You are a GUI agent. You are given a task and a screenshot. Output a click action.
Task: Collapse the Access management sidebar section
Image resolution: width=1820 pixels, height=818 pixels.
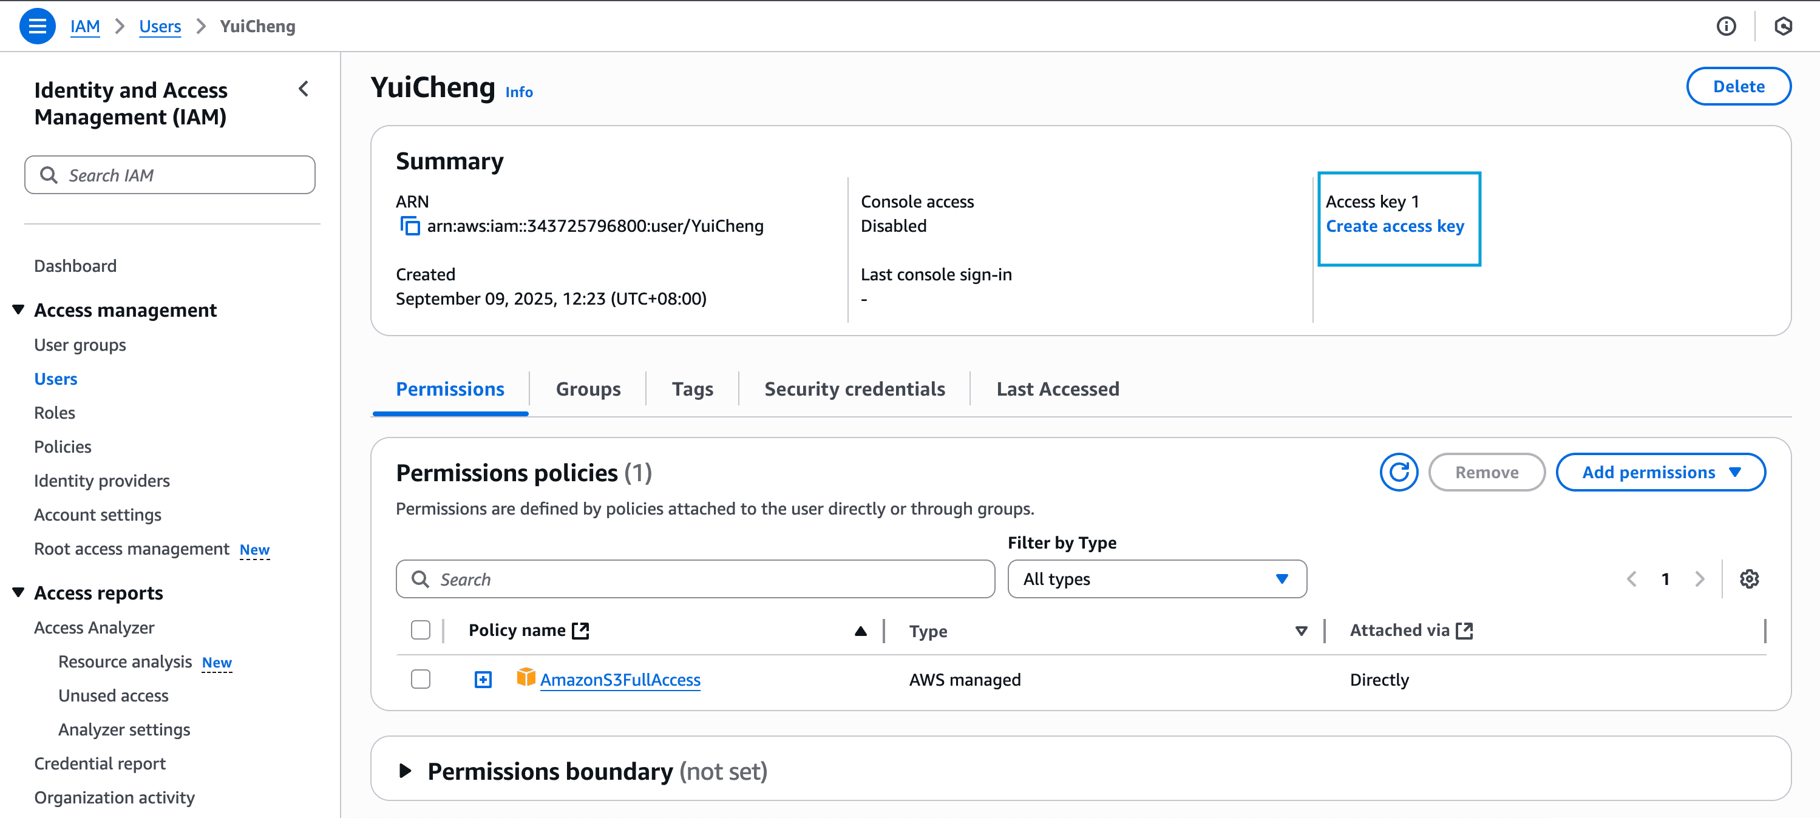coord(19,310)
